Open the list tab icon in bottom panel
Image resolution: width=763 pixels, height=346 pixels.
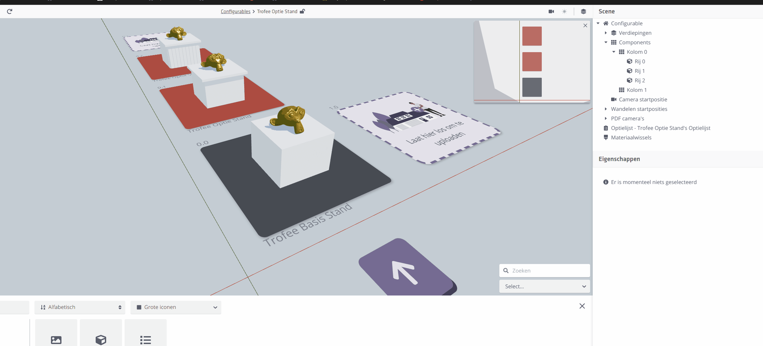[146, 340]
